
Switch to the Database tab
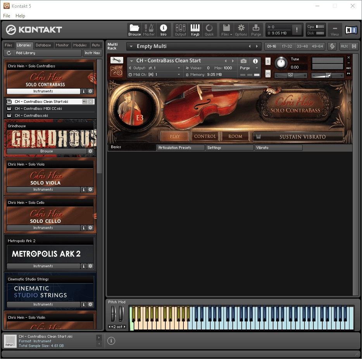pos(43,45)
